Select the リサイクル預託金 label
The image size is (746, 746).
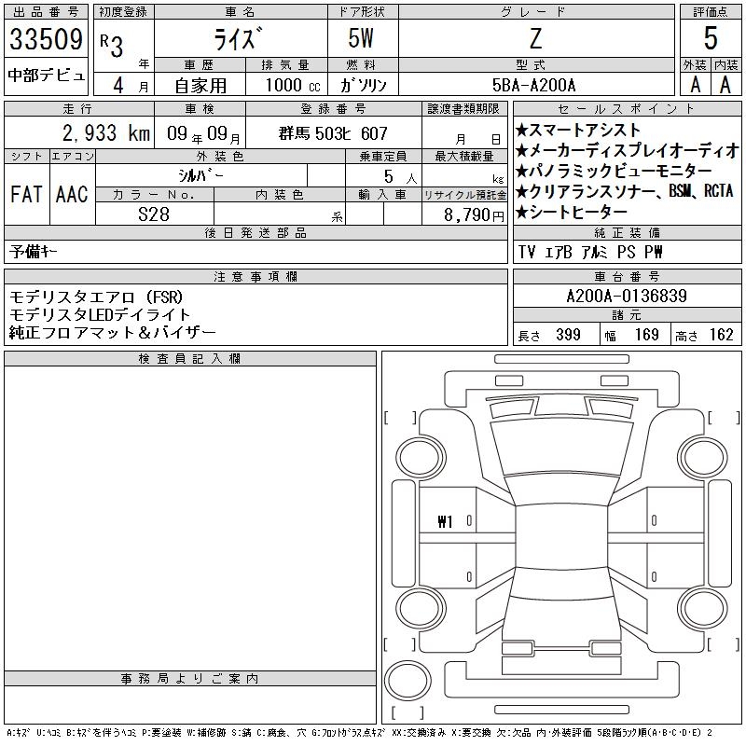pos(464,195)
